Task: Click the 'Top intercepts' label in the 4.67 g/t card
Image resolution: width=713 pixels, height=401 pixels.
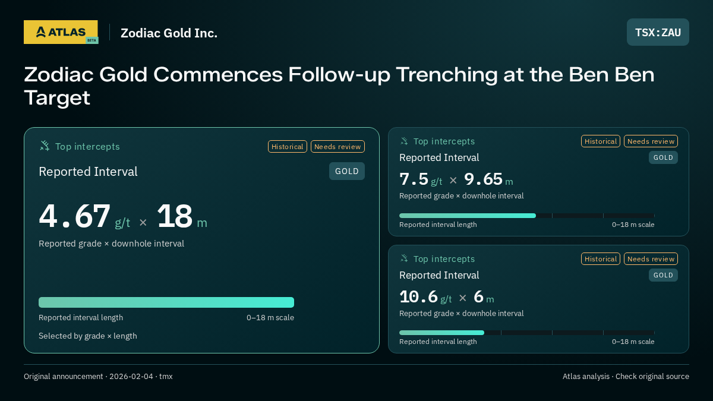Action: 87,146
